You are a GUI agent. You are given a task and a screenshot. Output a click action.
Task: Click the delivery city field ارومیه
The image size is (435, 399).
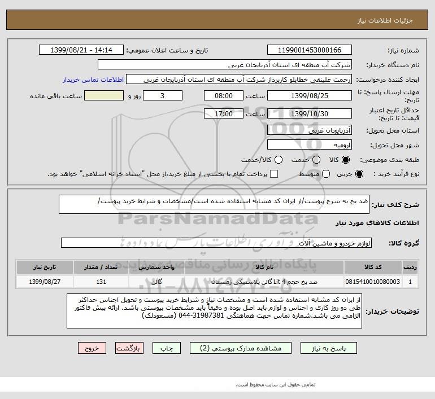point(310,144)
